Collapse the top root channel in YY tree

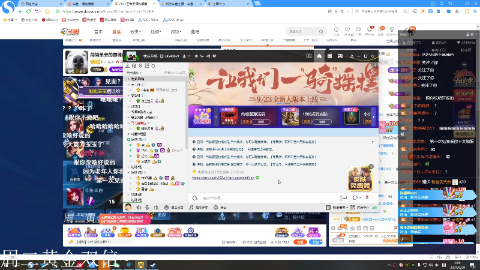[x=128, y=79]
